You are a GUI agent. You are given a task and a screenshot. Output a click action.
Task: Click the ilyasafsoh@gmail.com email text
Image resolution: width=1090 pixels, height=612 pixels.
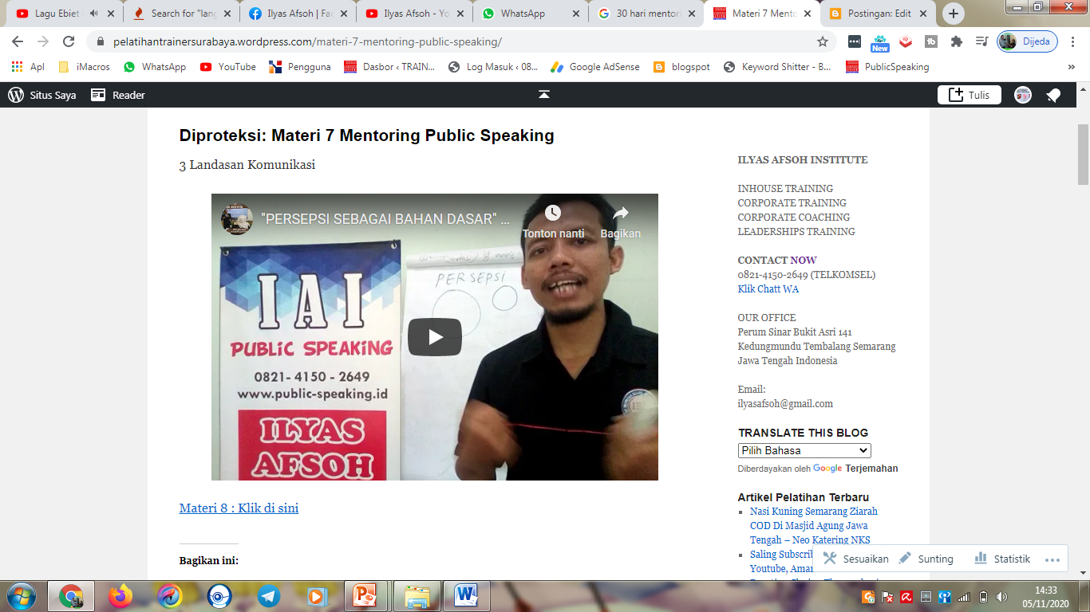[x=785, y=404]
